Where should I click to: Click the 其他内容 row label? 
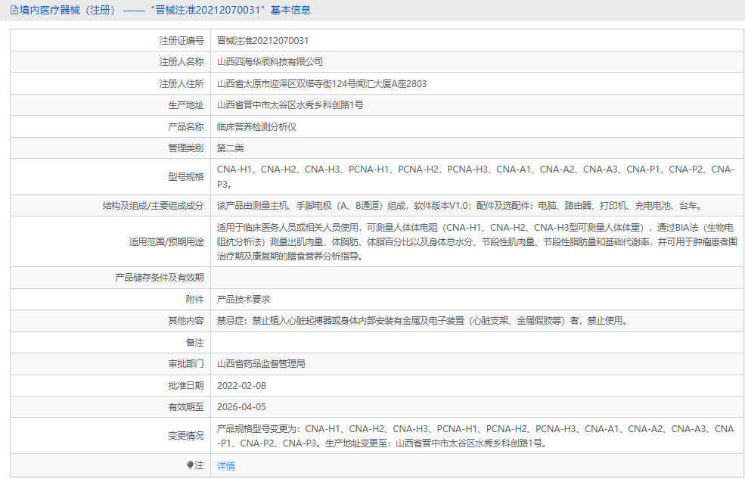[x=186, y=321]
